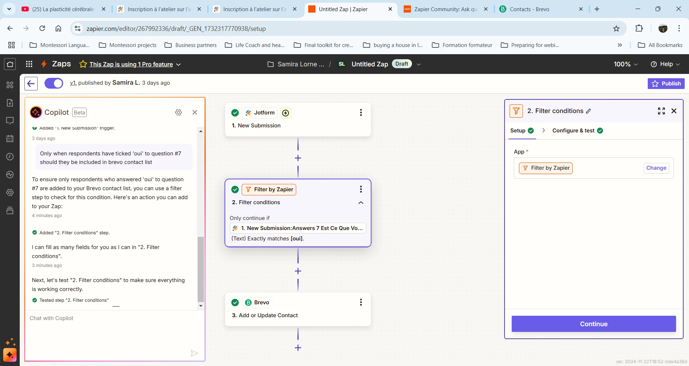Open the settings gear in left sidebar
689x366 pixels.
pos(10,192)
